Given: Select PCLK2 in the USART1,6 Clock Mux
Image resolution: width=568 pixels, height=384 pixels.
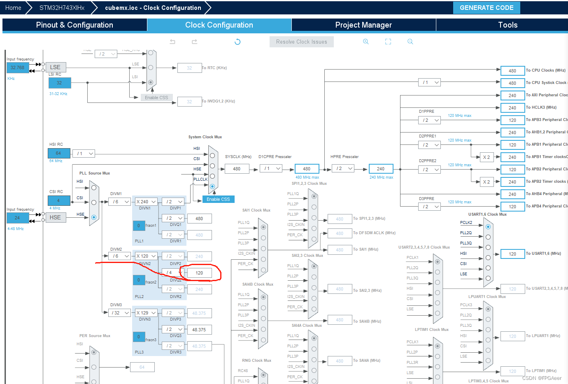Looking at the screenshot, I should [488, 227].
